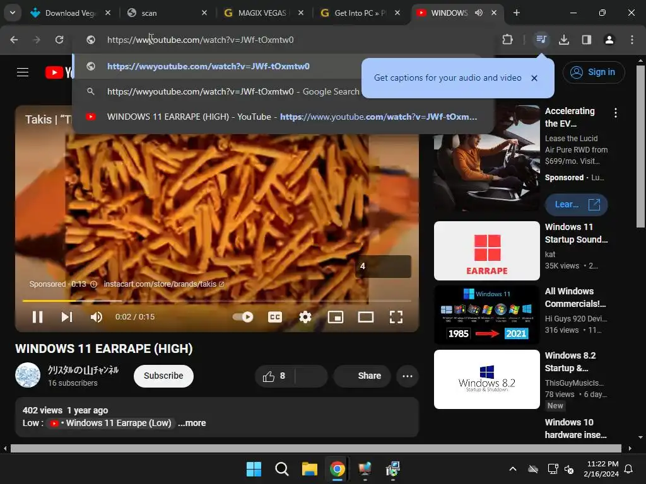646x484 pixels.
Task: Mute the video player volume
Action: coord(97,317)
